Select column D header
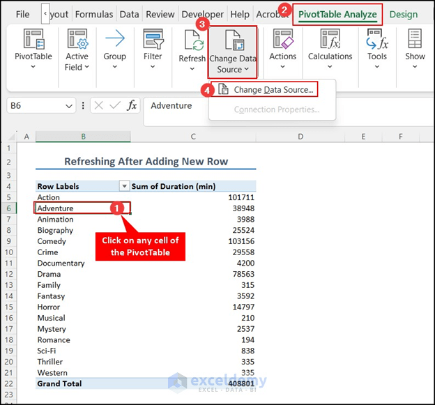Image resolution: width=435 pixels, height=405 pixels. (300, 137)
